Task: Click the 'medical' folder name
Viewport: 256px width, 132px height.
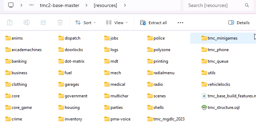Action: [x=118, y=84]
